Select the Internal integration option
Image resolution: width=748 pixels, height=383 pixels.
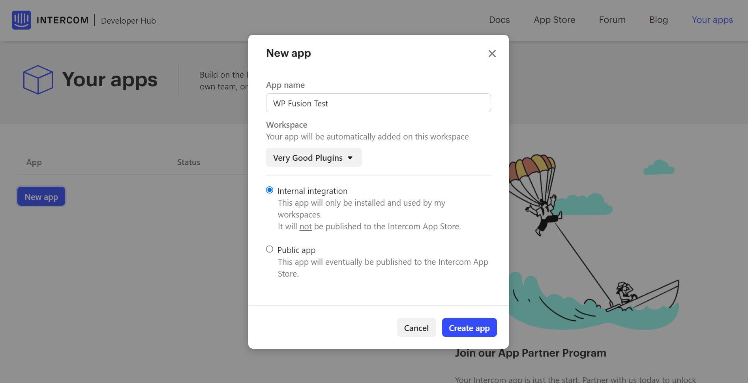(270, 190)
